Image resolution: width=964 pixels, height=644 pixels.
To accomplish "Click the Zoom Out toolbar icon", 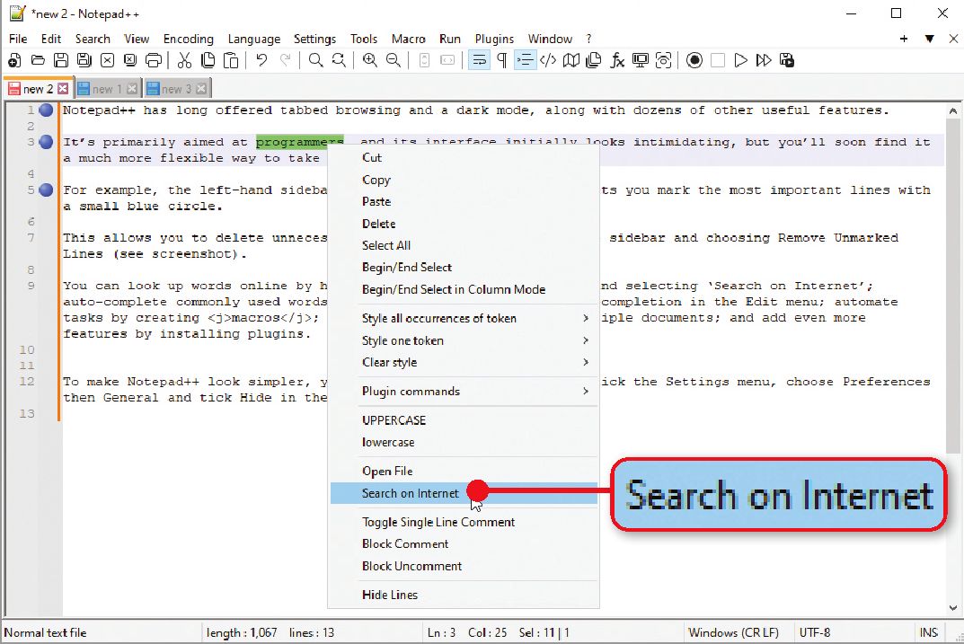I will tap(394, 60).
